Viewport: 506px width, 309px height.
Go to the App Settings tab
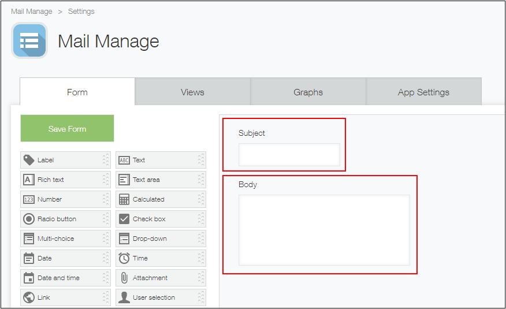423,92
